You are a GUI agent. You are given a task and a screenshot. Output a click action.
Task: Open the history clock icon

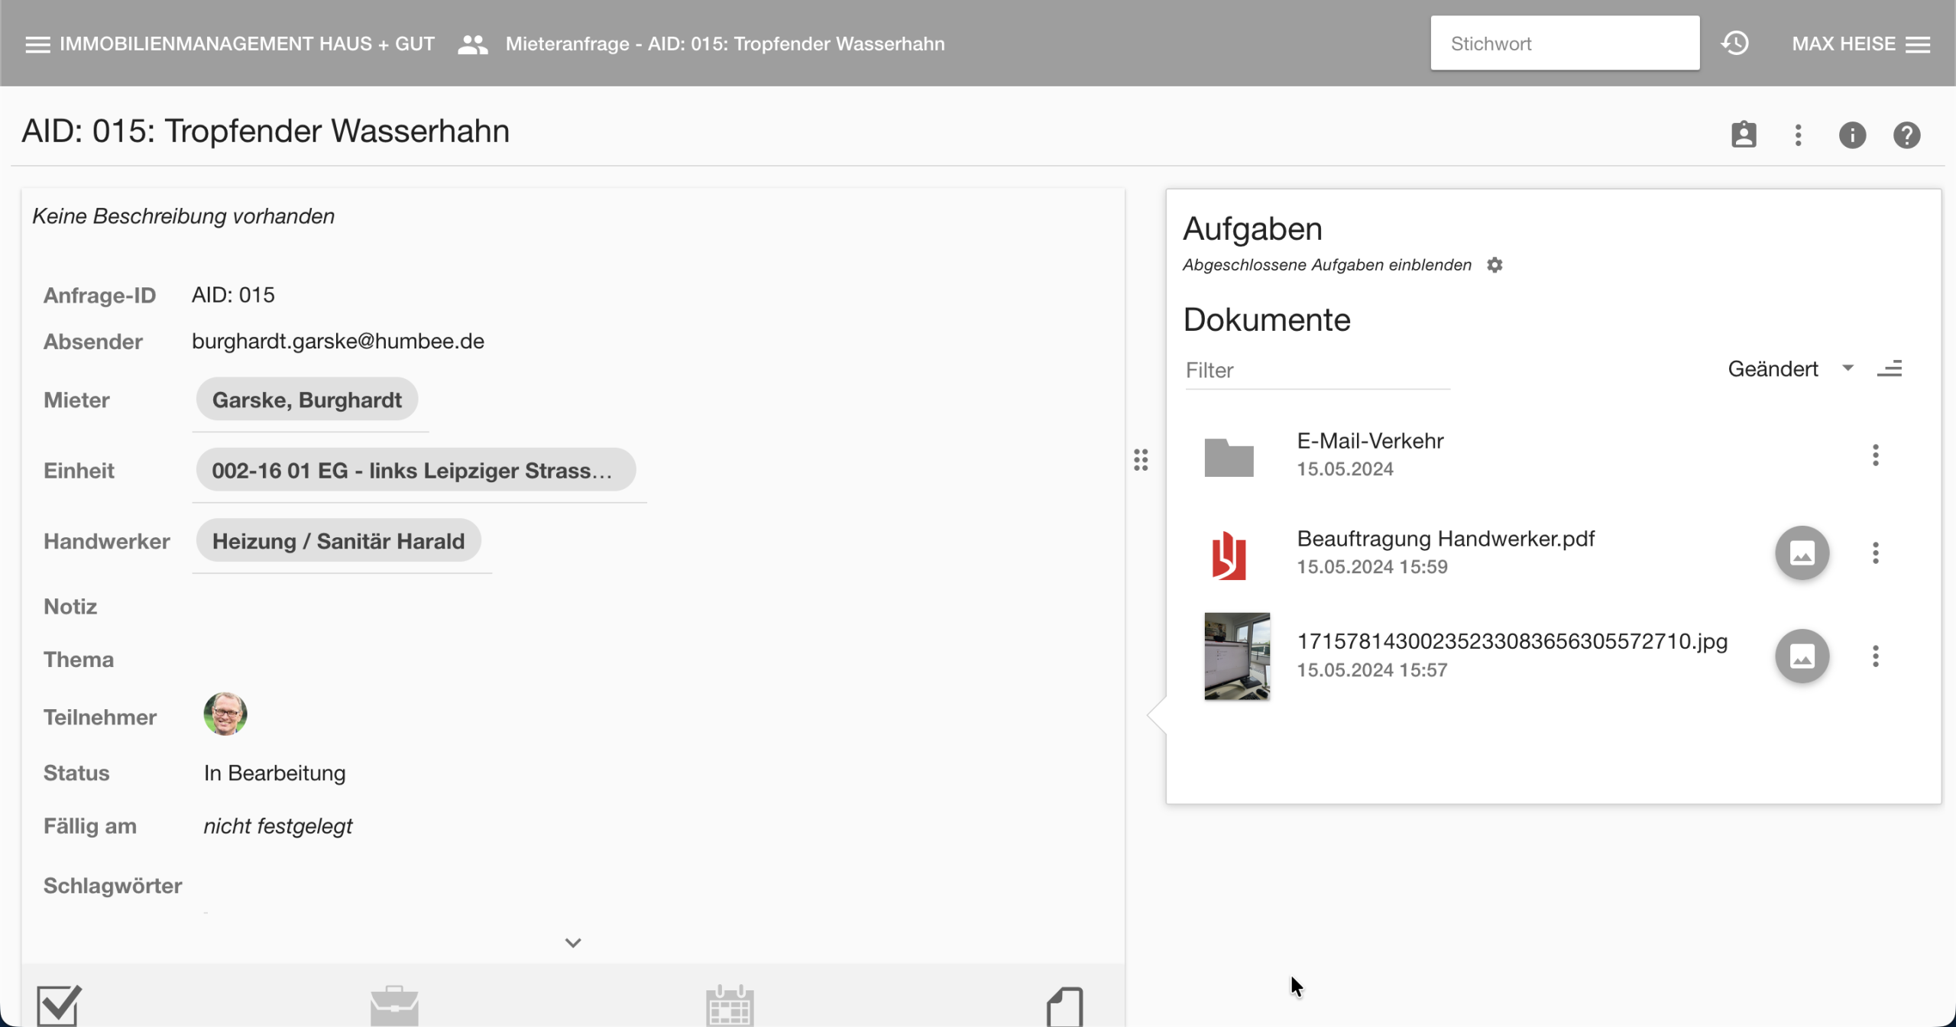pos(1734,44)
